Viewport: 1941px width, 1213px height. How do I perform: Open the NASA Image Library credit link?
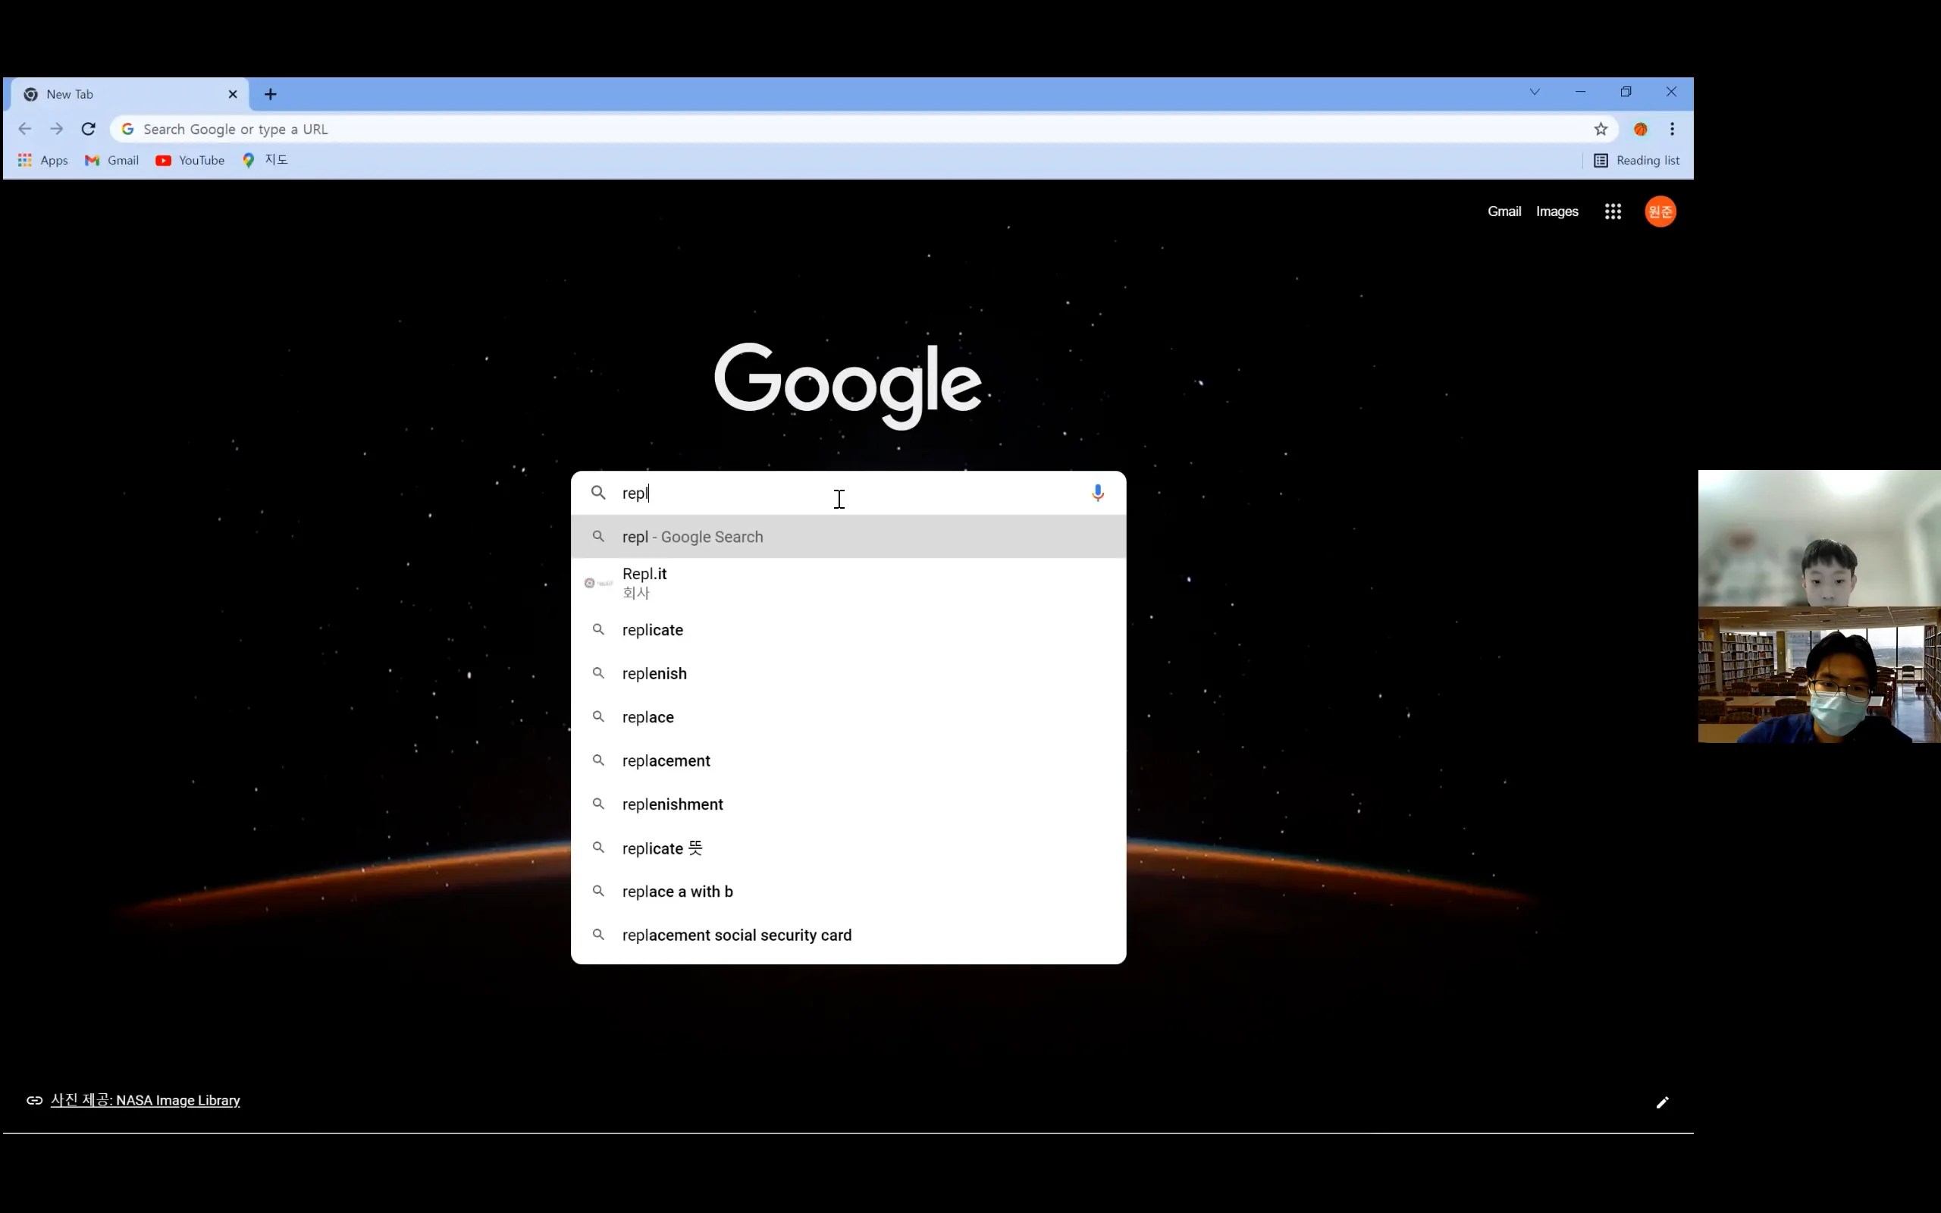click(x=145, y=1100)
